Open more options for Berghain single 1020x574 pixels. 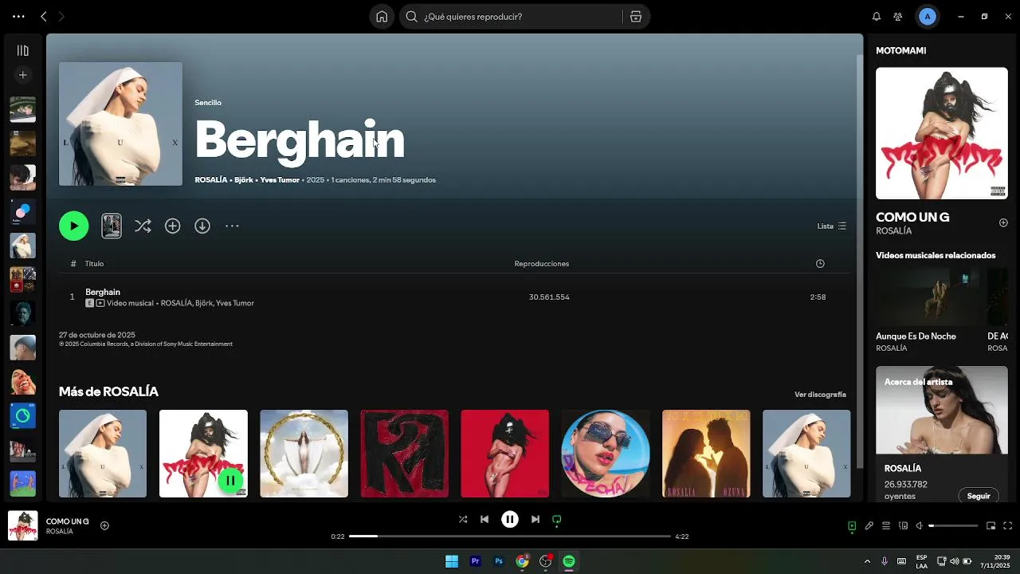click(x=232, y=226)
